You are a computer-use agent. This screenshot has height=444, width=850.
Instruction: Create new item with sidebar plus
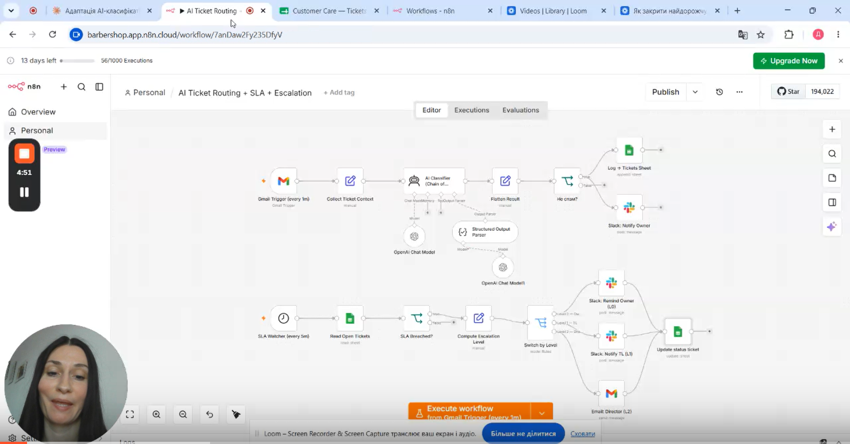click(64, 87)
